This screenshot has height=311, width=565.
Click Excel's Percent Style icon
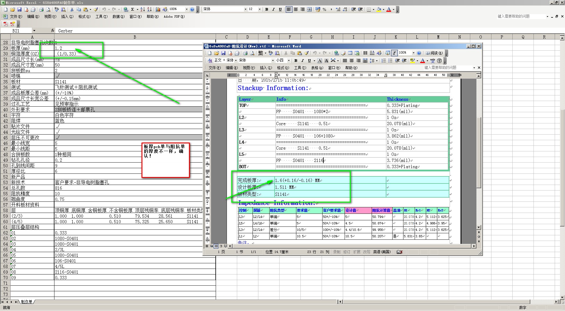coord(324,9)
